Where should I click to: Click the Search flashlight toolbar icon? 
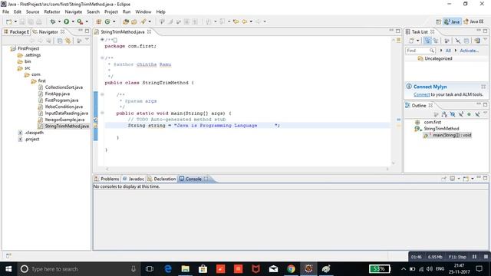pos(143,21)
